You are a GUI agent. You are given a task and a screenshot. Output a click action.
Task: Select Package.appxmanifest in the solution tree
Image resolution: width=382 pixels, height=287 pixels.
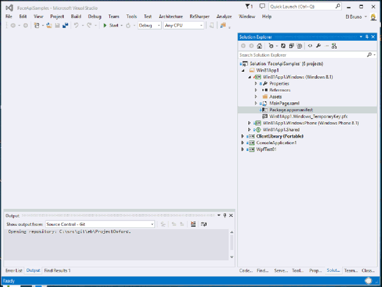[x=291, y=109]
